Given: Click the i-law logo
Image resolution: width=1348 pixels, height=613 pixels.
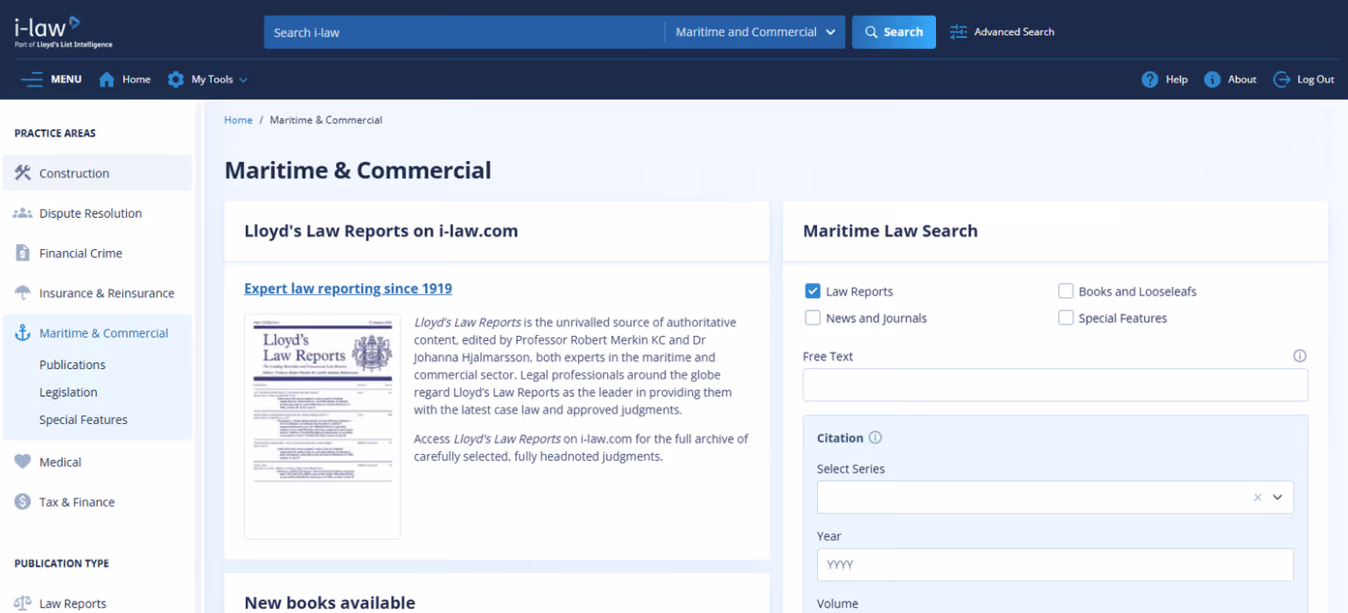Looking at the screenshot, I should 63,31.
